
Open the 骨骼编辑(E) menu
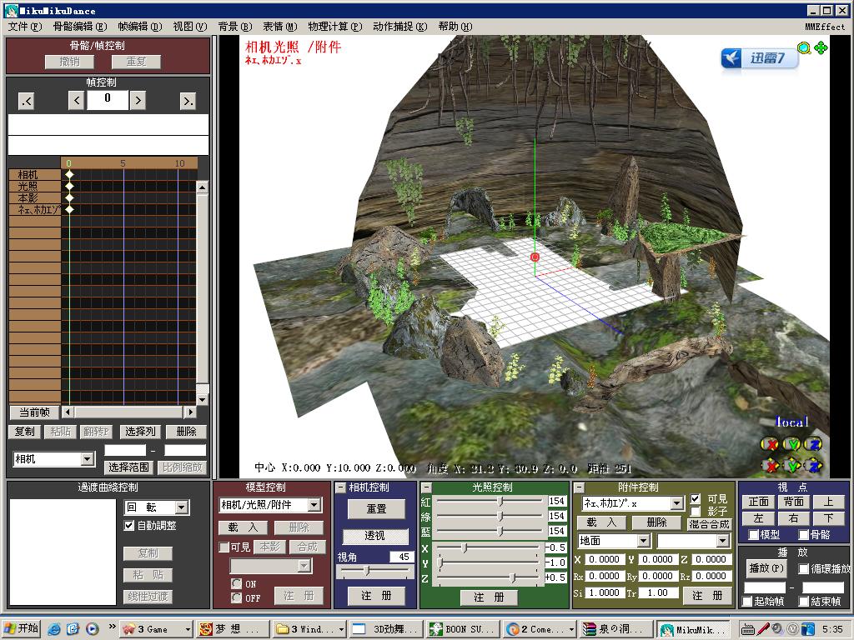coord(80,27)
